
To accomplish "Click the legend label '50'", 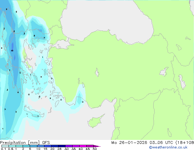I will click(x=95, y=149).
